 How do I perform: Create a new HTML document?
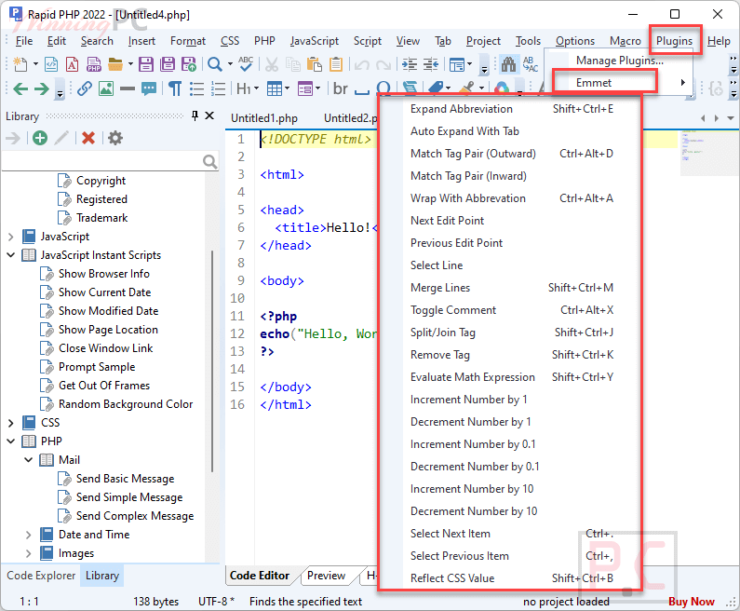point(51,63)
